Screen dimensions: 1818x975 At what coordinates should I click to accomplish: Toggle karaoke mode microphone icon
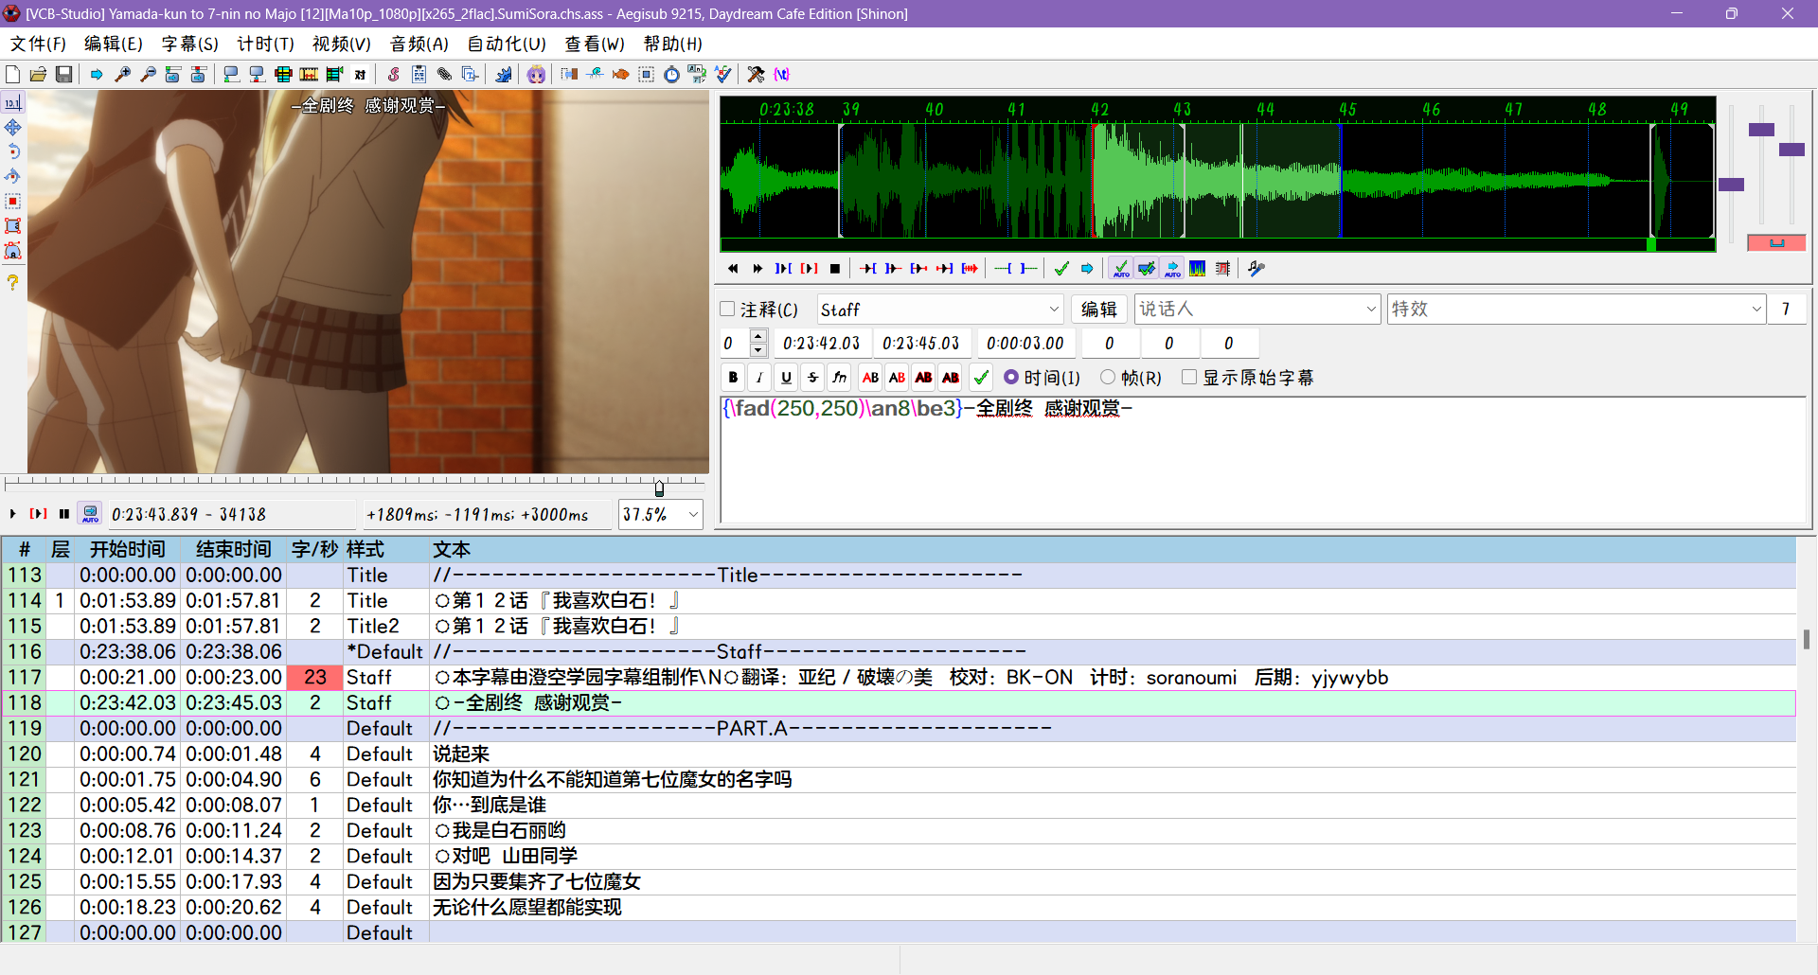click(x=1257, y=269)
